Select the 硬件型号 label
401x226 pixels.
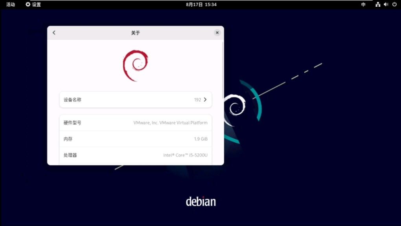72,123
